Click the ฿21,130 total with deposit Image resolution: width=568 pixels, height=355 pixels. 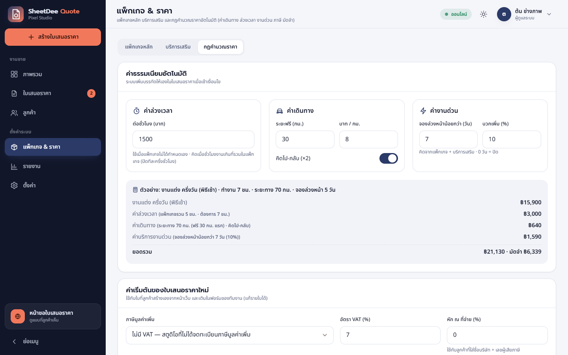(512, 252)
